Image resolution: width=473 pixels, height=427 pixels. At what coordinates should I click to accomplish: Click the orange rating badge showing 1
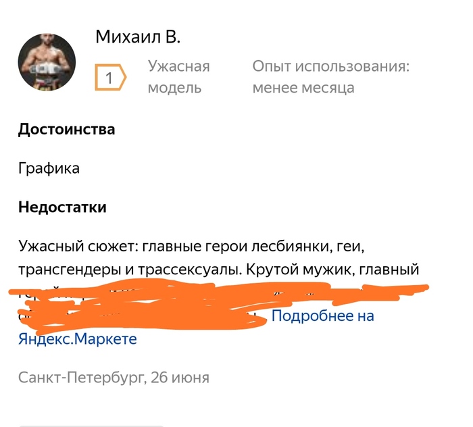pyautogui.click(x=110, y=78)
